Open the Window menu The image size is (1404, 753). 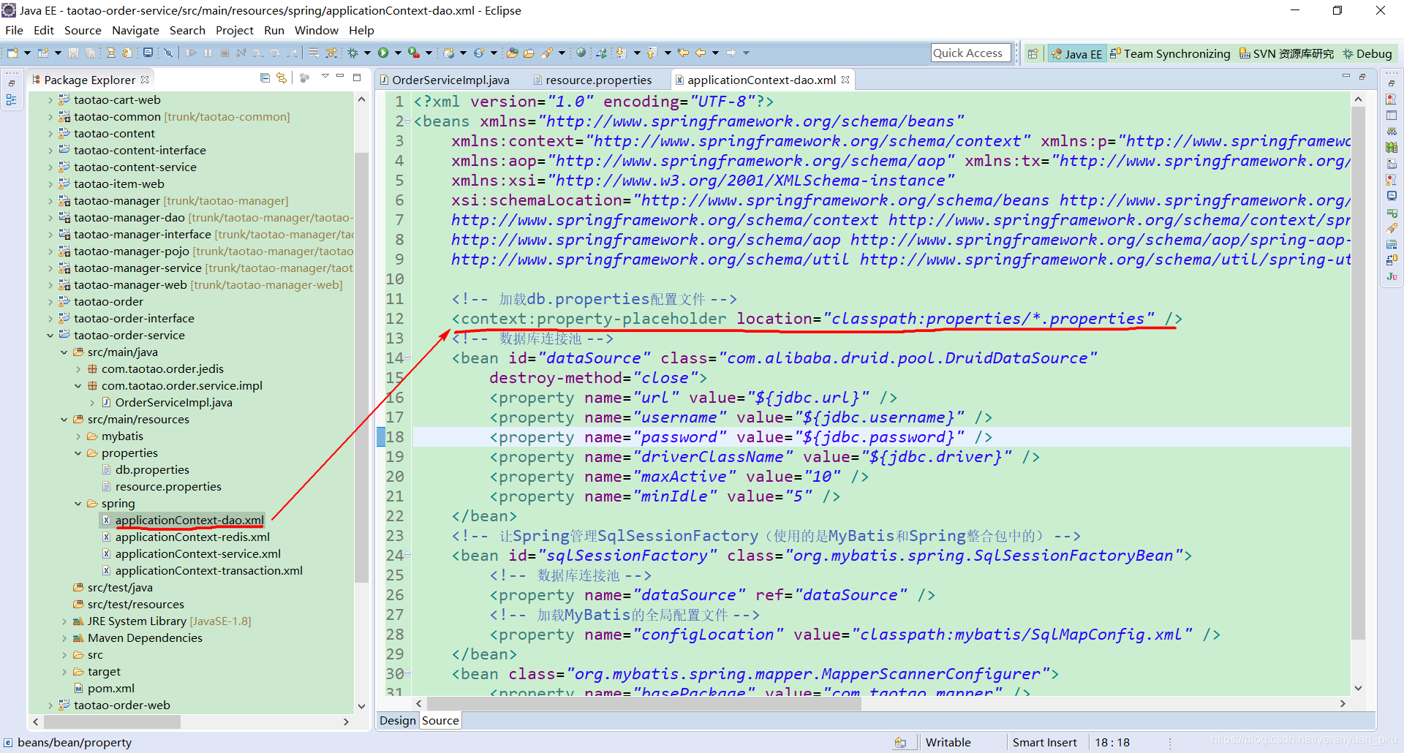click(x=316, y=30)
